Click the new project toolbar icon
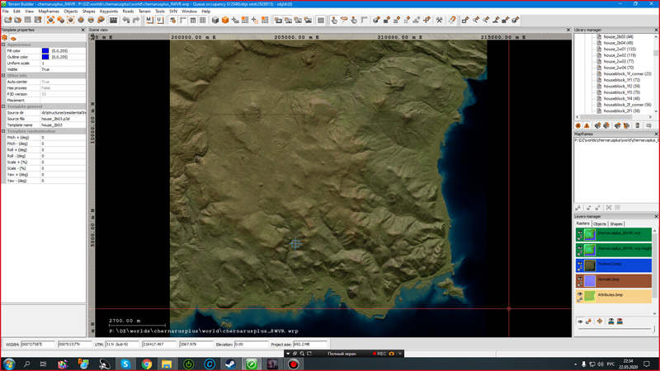The image size is (660, 371). [x=8, y=20]
